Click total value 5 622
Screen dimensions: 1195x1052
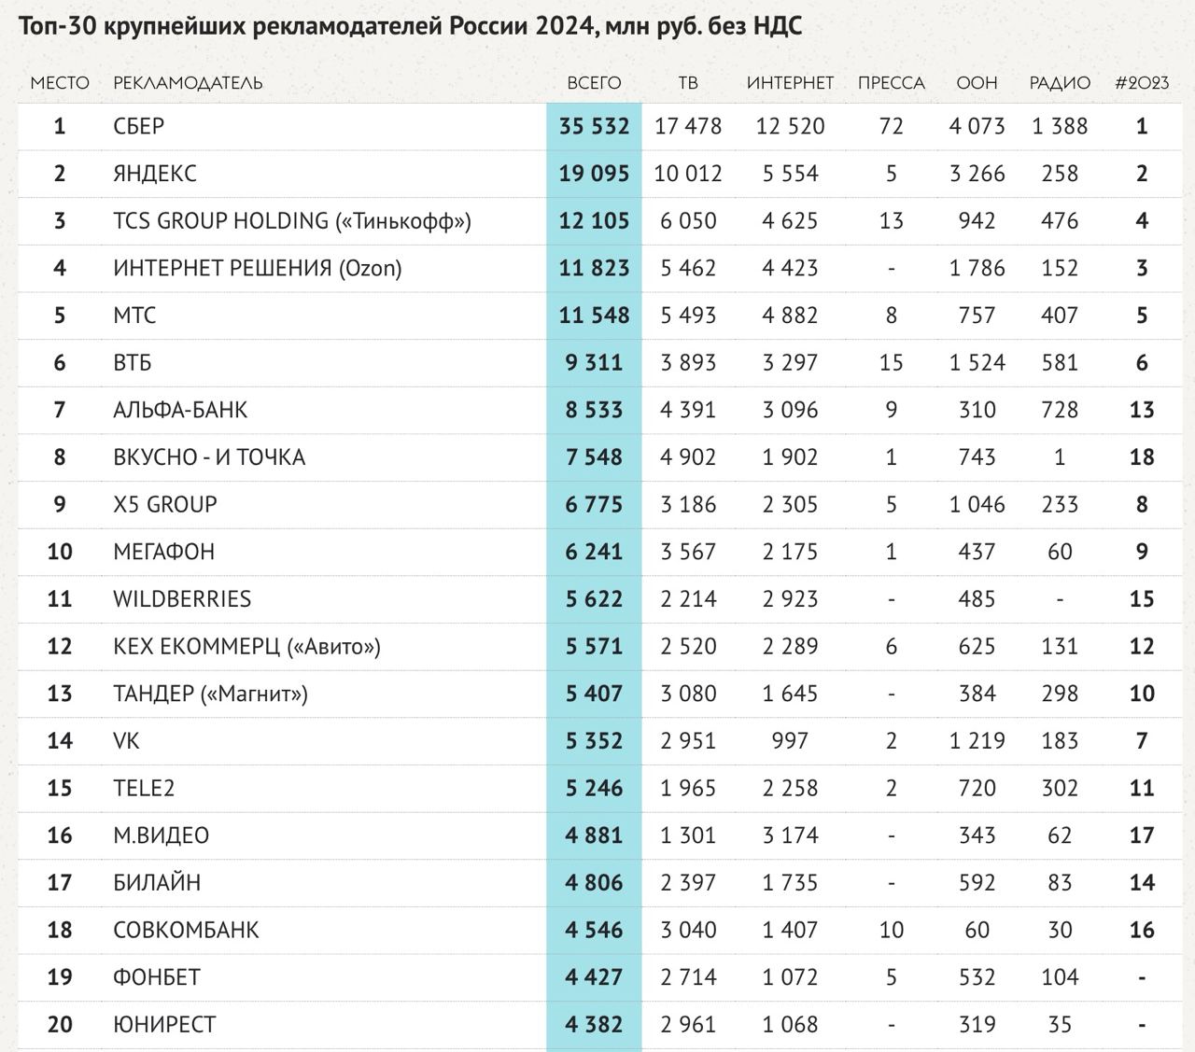595,599
